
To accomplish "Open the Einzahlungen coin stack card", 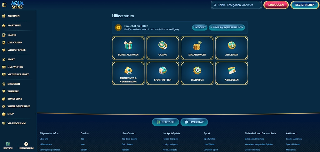I will click(197, 48).
